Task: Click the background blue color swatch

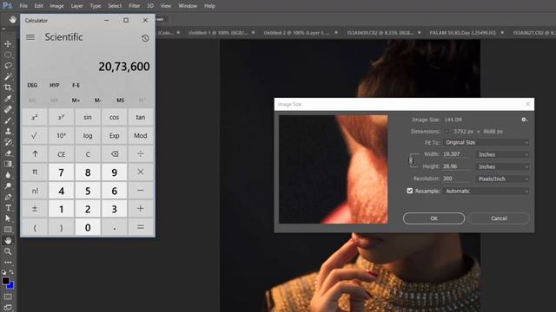Action: (11, 285)
